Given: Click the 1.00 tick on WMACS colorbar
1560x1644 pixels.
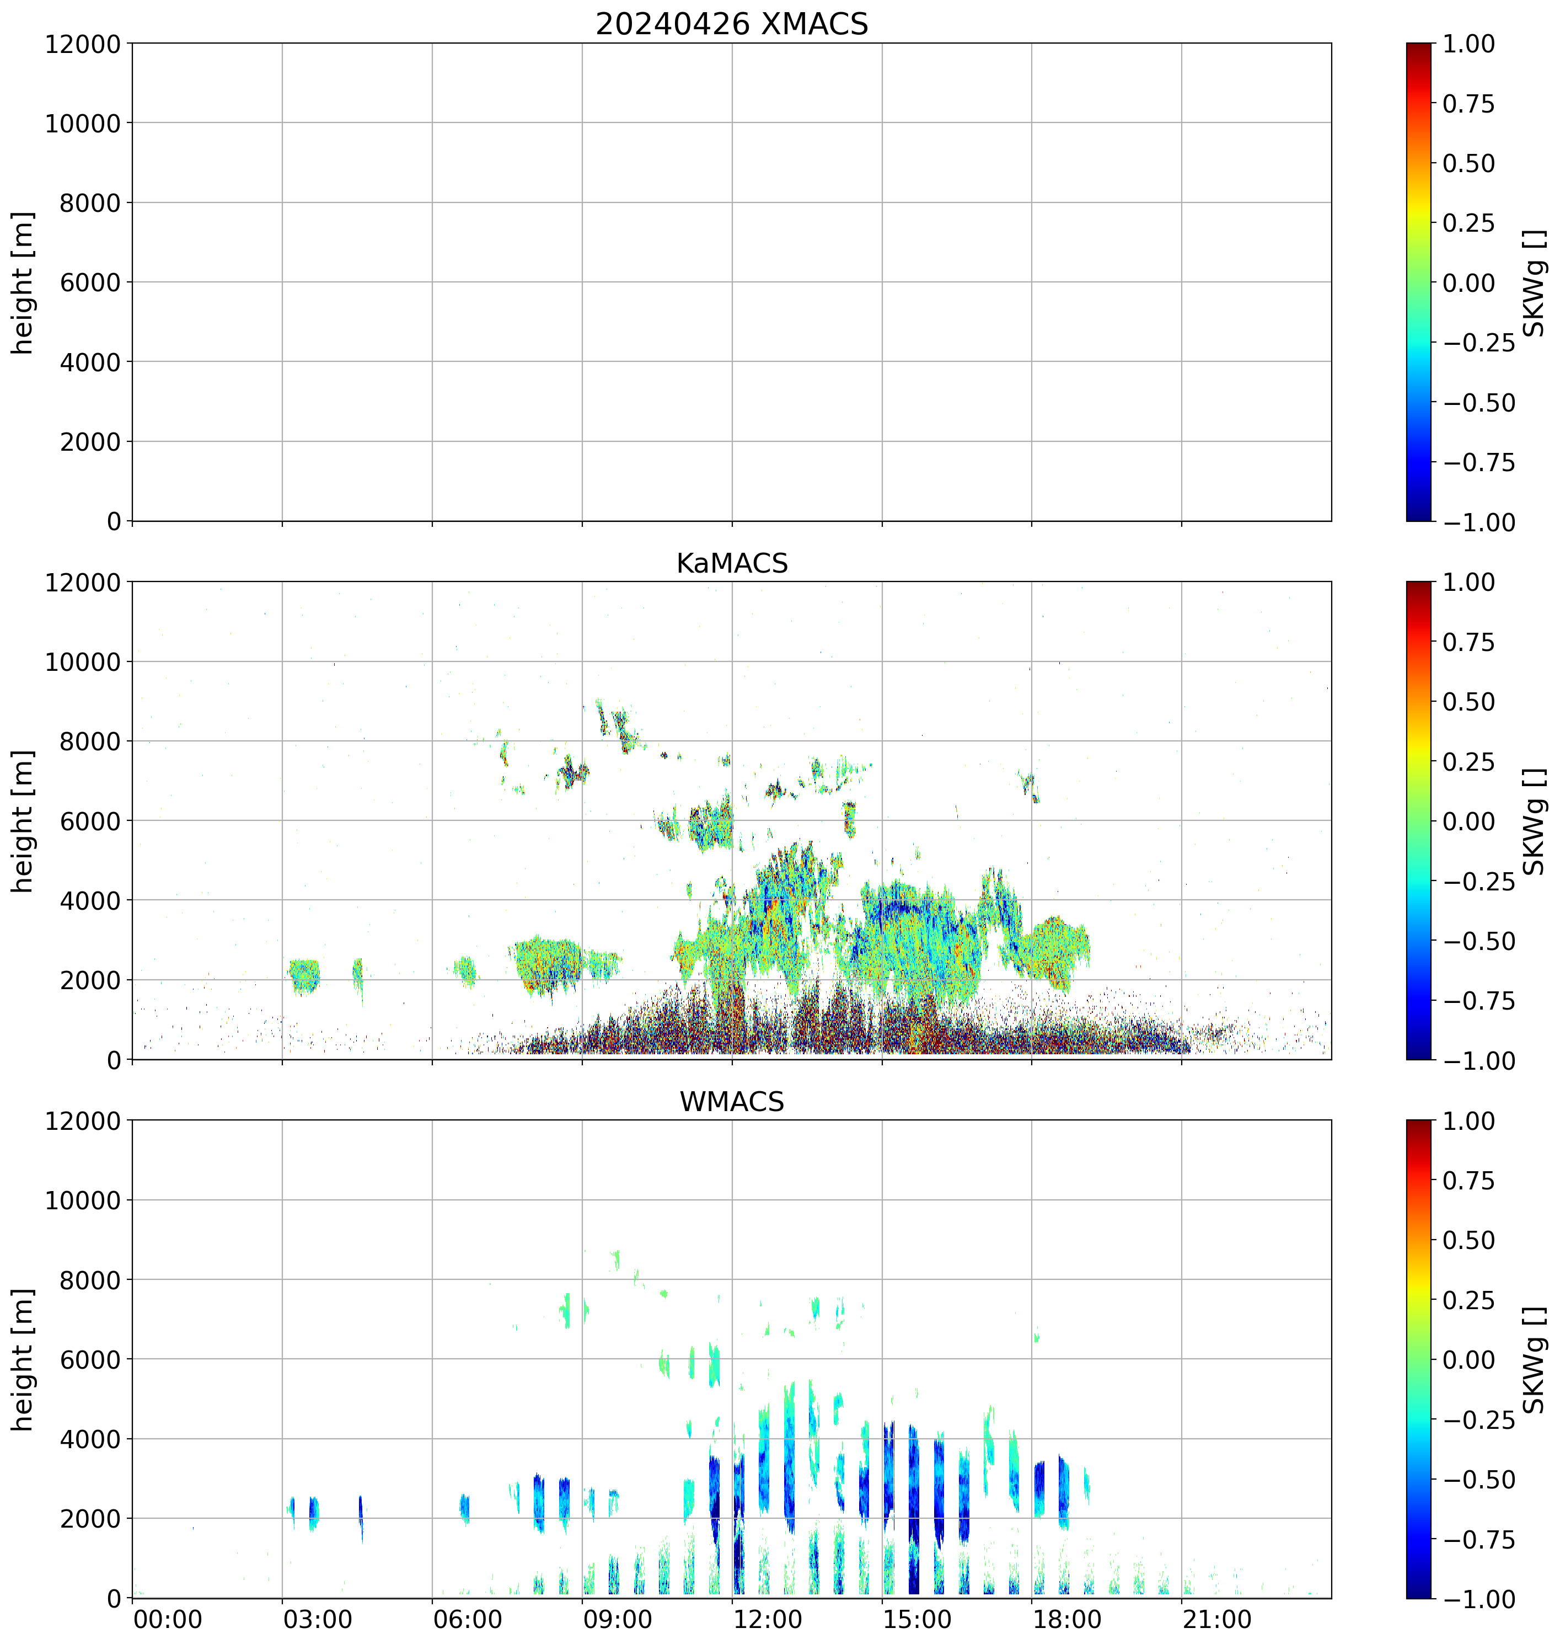Looking at the screenshot, I should pos(1468,1120).
